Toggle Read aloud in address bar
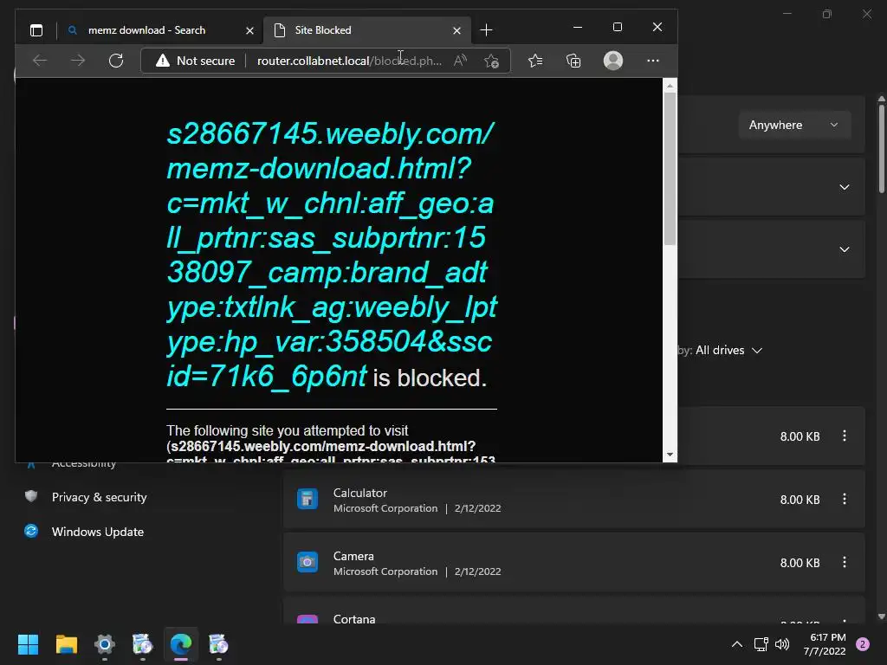Image resolution: width=887 pixels, height=665 pixels. coord(461,61)
